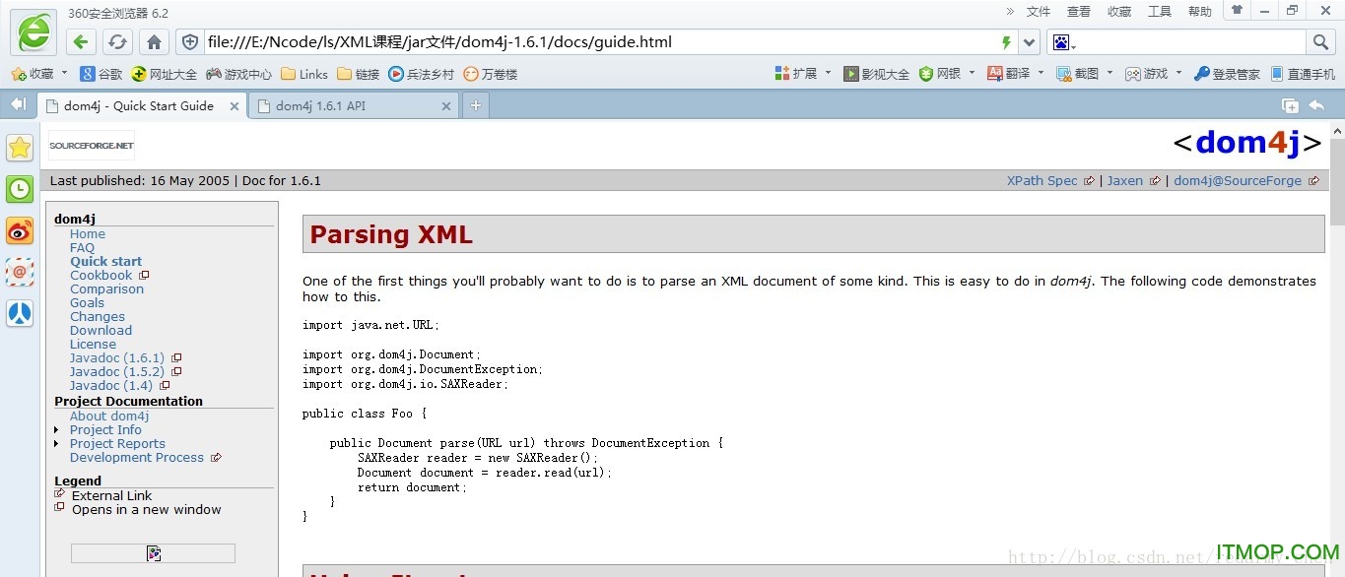The height and width of the screenshot is (577, 1345).
Task: Open history clock icon in sidebar
Action: (x=20, y=189)
